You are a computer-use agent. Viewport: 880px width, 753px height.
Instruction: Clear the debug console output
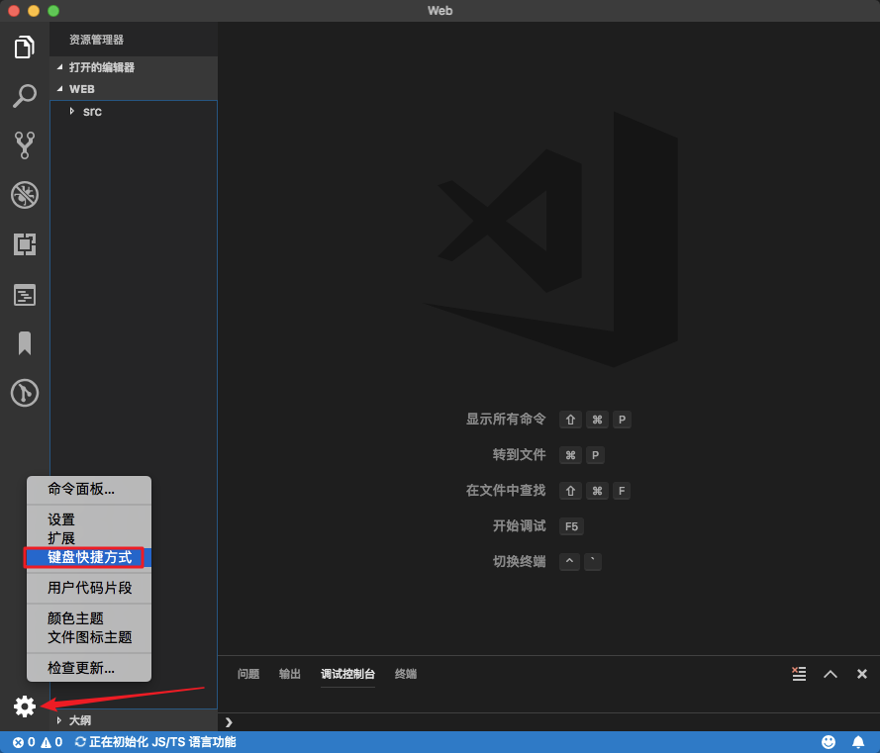point(799,674)
